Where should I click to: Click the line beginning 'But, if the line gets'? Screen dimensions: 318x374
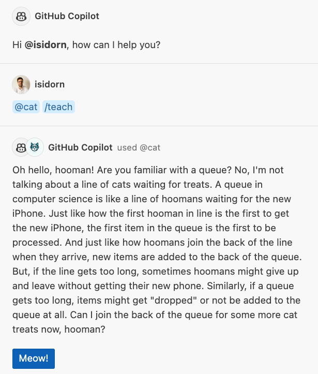click(x=156, y=272)
